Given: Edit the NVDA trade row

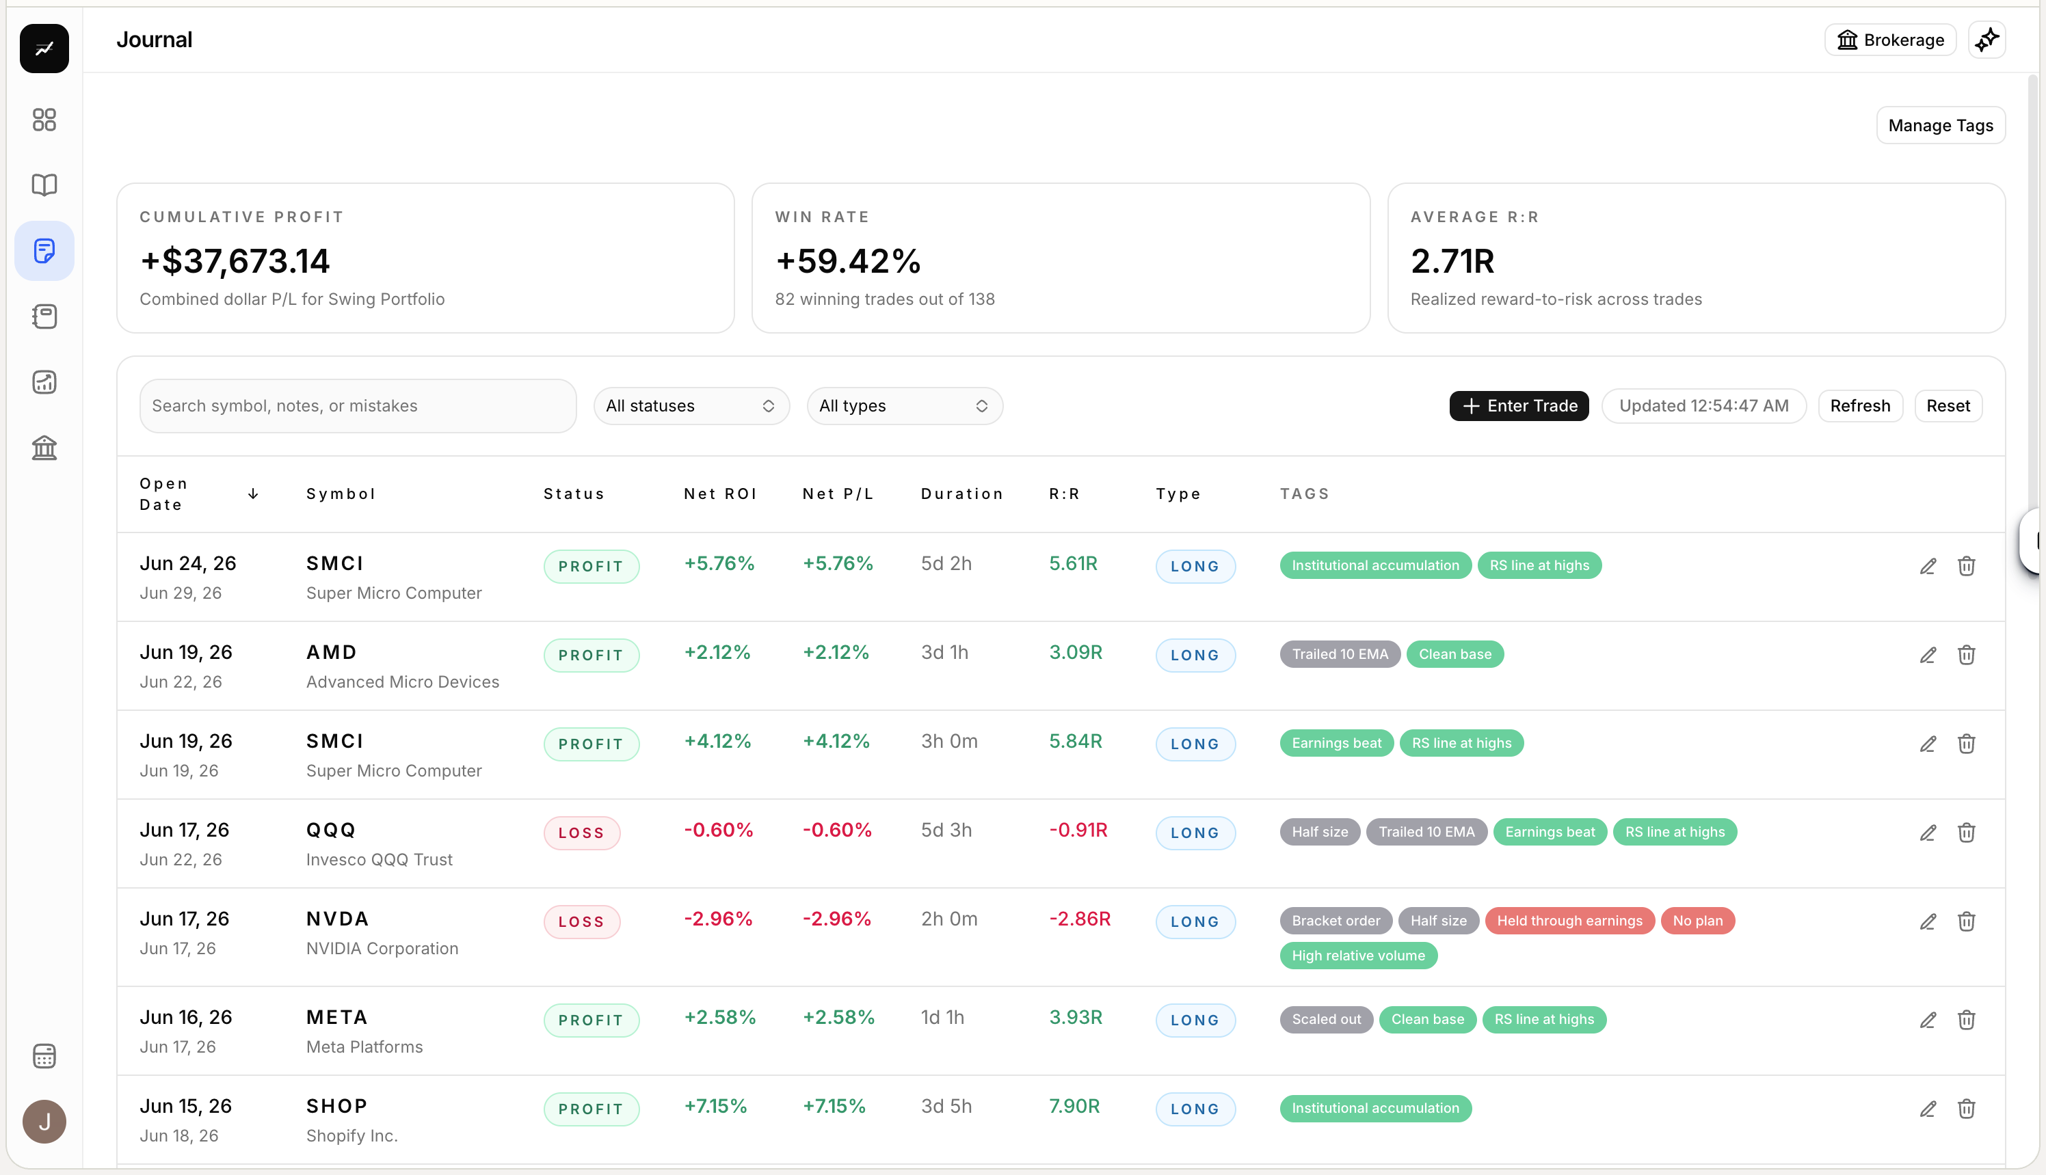Looking at the screenshot, I should point(1928,921).
